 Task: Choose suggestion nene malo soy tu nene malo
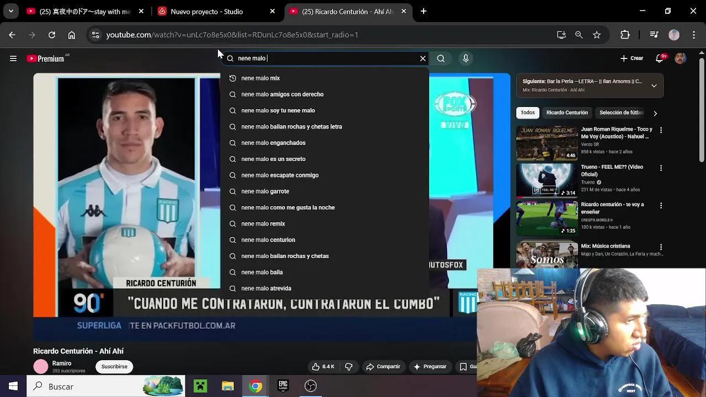324,110
